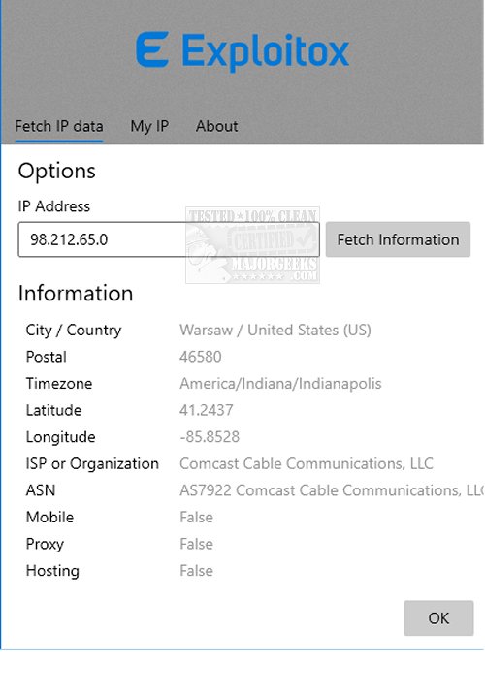This screenshot has height=694, width=485.
Task: Click the Timezone value America/Indiana/Indianapolis
Action: [x=280, y=384]
